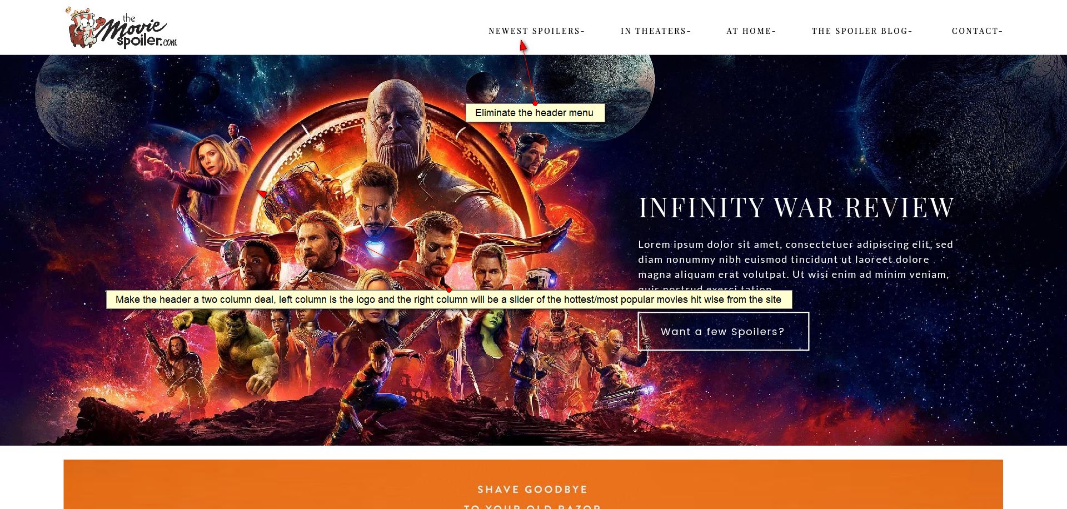
Task: Click the red arrowhead beside Scarlet Witch
Action: 261,193
